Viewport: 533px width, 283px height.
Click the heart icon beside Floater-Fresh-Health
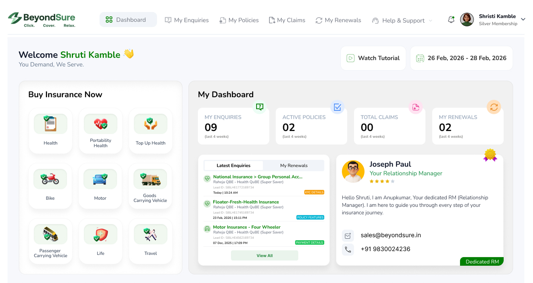pos(207,204)
